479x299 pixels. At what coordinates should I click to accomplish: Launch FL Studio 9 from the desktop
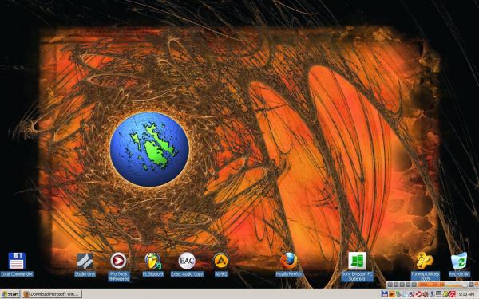(x=153, y=264)
